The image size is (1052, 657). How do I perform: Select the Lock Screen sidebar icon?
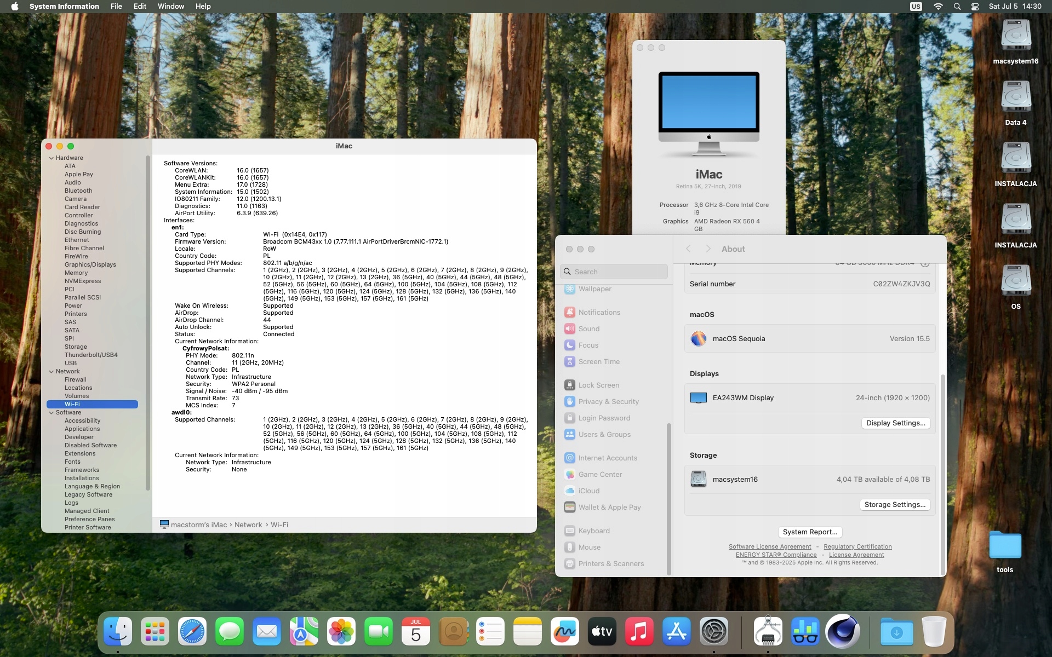pos(570,385)
